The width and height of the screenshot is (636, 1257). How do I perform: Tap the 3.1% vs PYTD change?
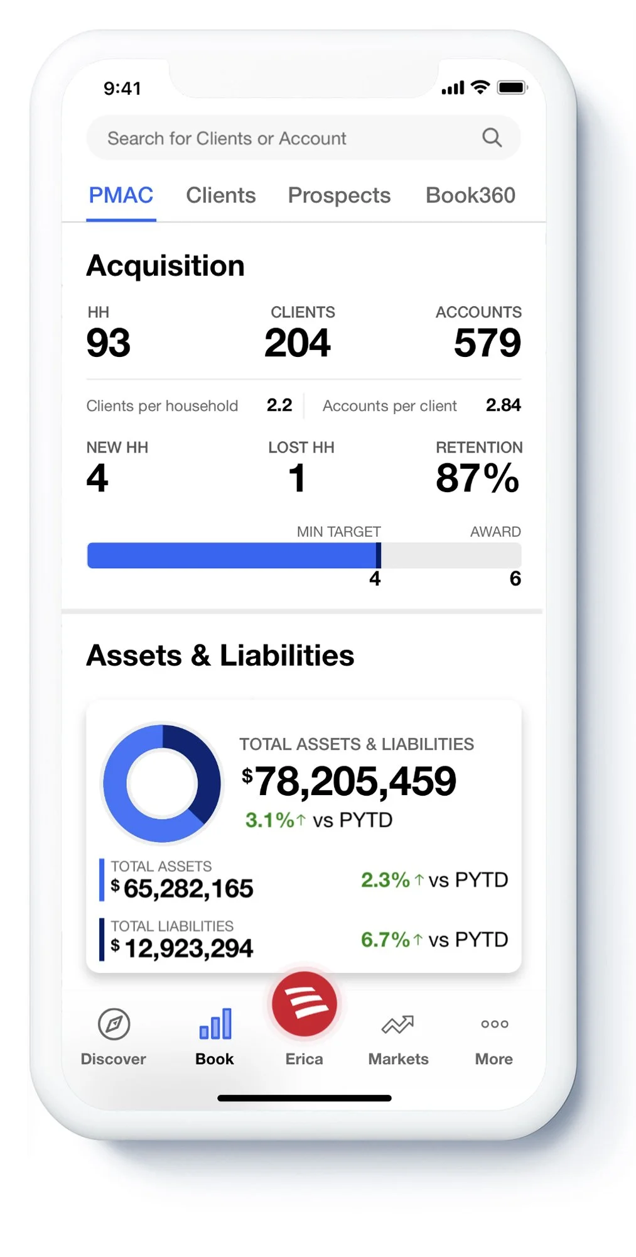(x=319, y=820)
